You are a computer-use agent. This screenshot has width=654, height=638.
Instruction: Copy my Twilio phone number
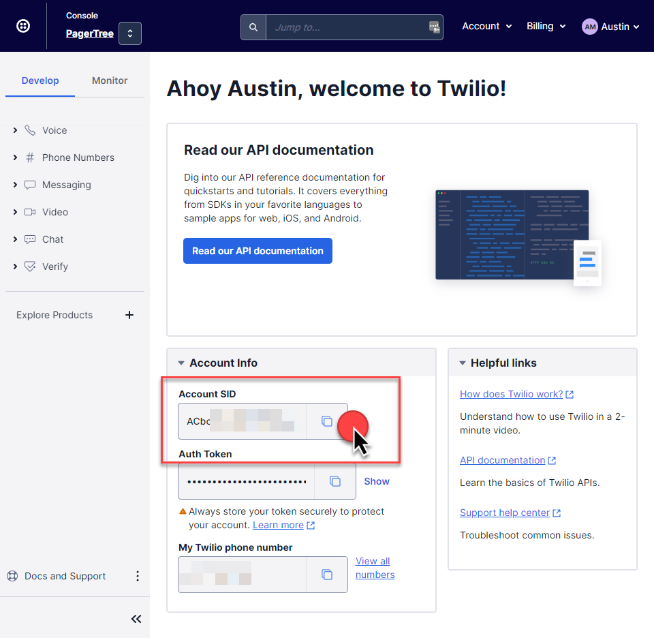327,575
